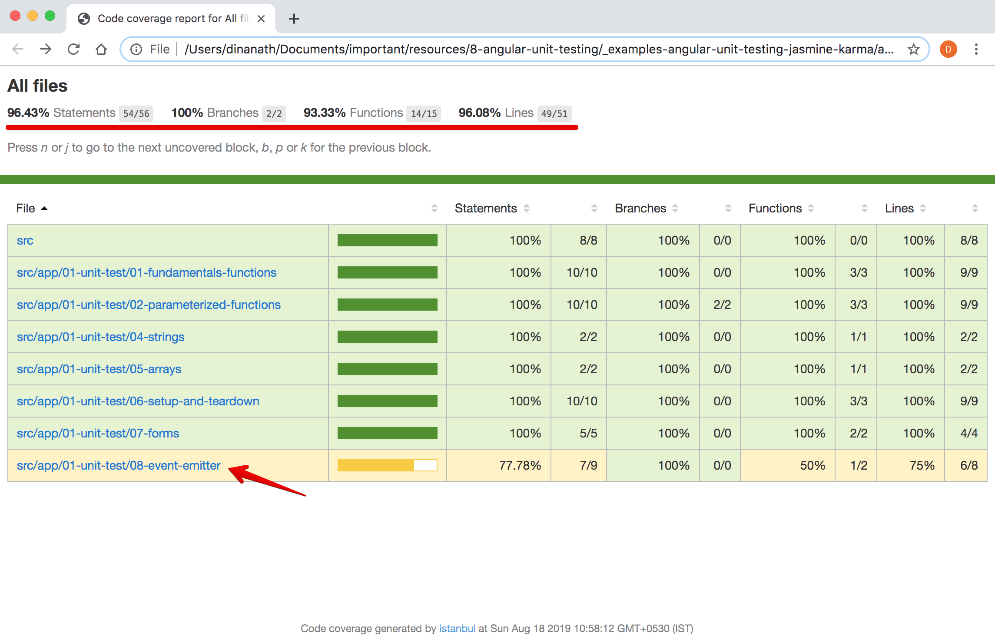Reload the coverage report page
This screenshot has width=995, height=643.
(x=73, y=49)
